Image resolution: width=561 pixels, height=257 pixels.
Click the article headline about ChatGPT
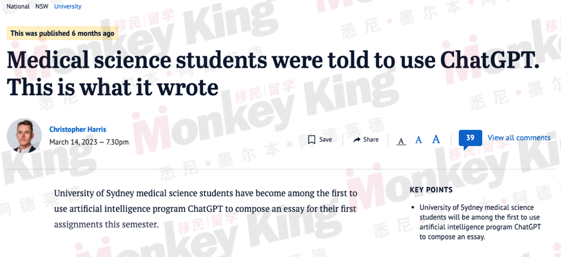272,73
